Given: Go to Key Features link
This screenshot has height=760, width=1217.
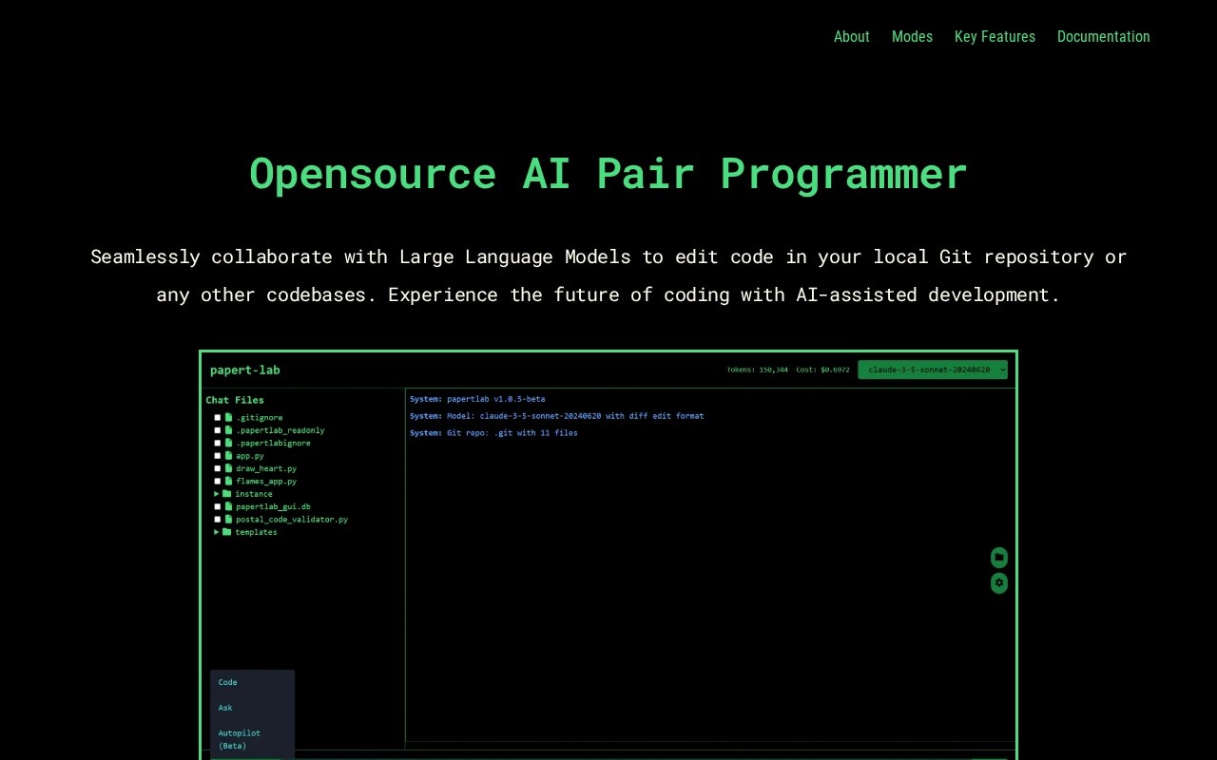Looking at the screenshot, I should [x=995, y=36].
